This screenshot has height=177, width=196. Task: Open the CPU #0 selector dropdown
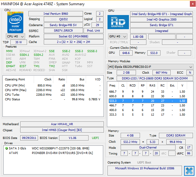coord(16,36)
